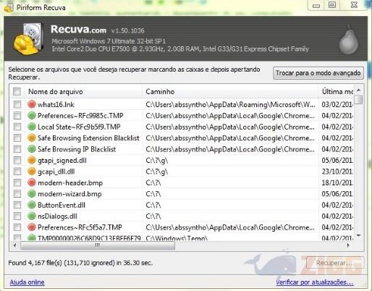Check the box for modern-wizard.bmp
This screenshot has width=372, height=291.
coord(17,193)
